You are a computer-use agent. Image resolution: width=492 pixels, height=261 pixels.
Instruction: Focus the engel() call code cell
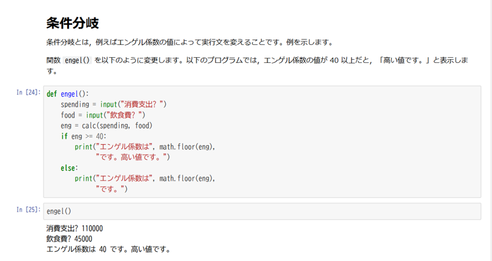coord(260,211)
